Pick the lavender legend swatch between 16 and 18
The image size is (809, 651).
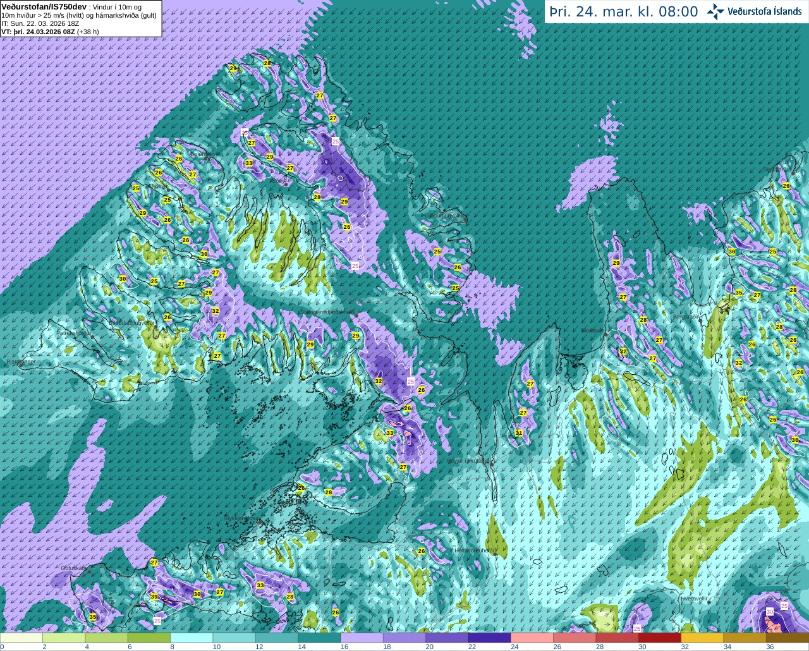(x=362, y=638)
